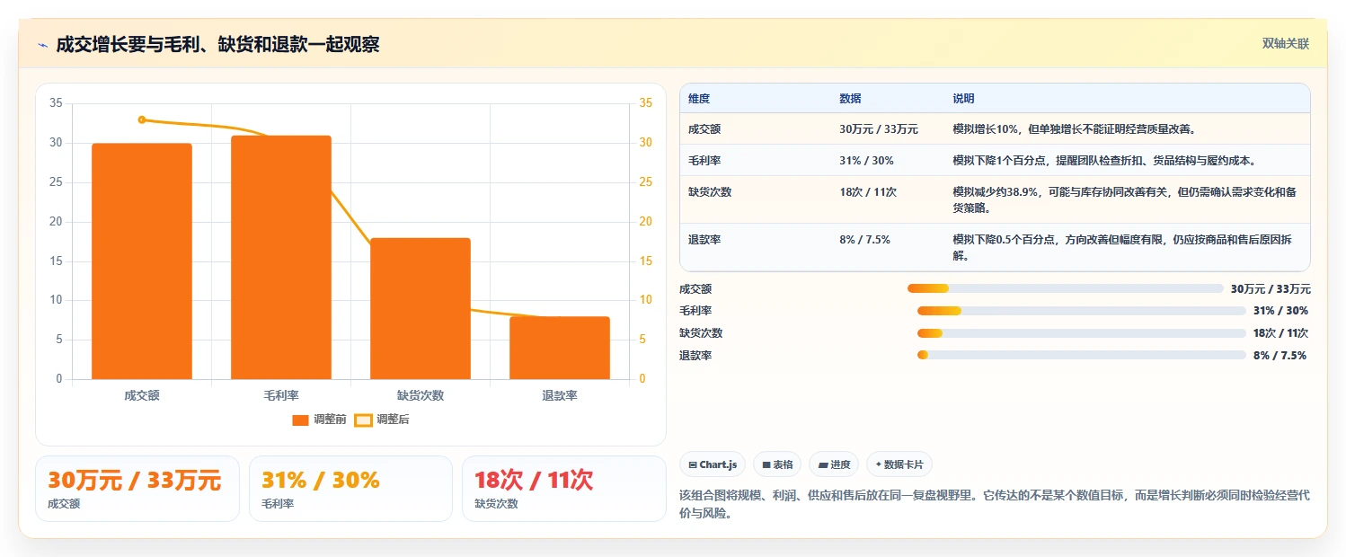This screenshot has width=1346, height=557.
Task: Click the 双轴关联 label in header
Action: [x=1285, y=44]
